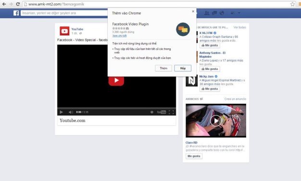Image resolution: width=301 pixels, height=181 pixels.
Task: Bookmark page using the star icon
Action: pos(292,4)
